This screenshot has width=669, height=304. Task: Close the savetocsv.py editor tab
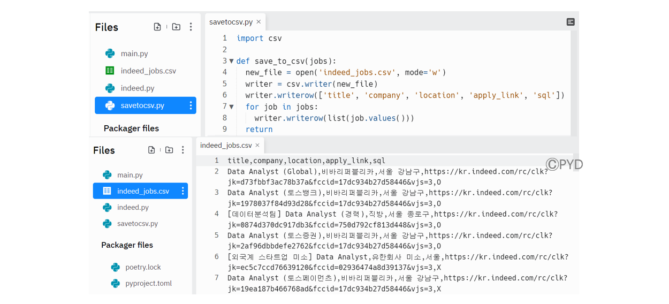tap(259, 22)
